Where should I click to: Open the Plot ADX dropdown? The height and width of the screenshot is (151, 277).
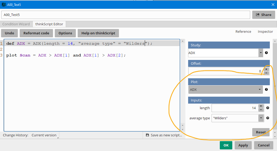click(260, 89)
